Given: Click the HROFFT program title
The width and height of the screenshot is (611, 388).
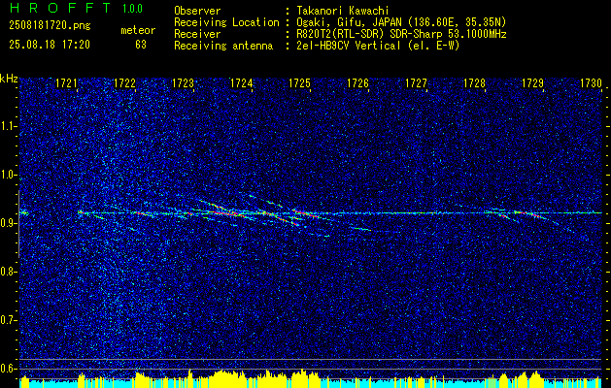Looking at the screenshot, I should tap(59, 8).
